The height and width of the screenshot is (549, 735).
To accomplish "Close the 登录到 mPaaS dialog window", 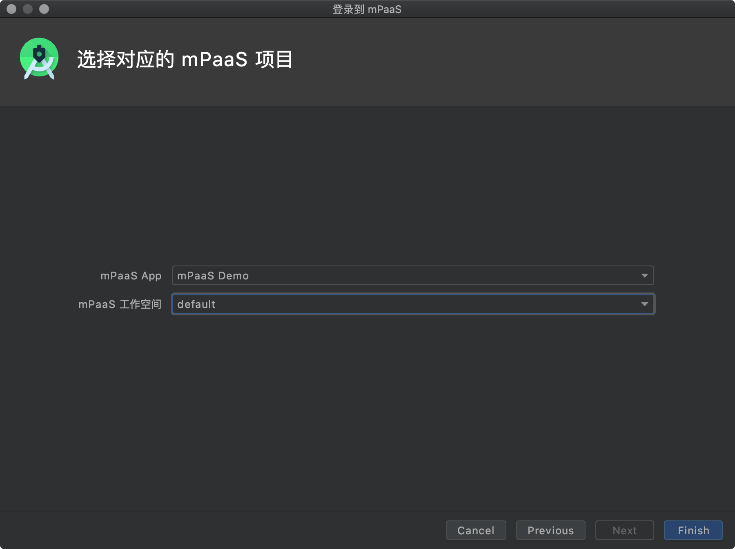I will tap(11, 9).
